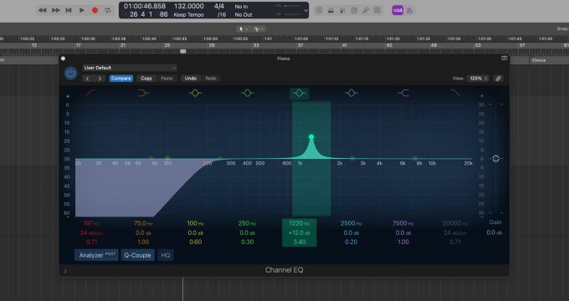569x301 pixels.
Task: Toggle the green 250 Hz bell band icon
Action: click(x=248, y=93)
